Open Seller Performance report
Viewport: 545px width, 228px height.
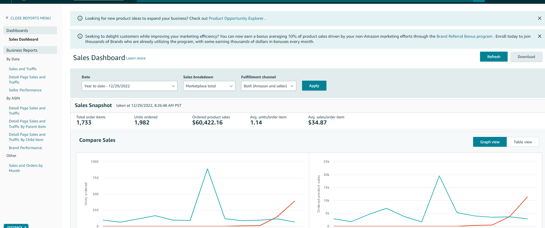25,90
